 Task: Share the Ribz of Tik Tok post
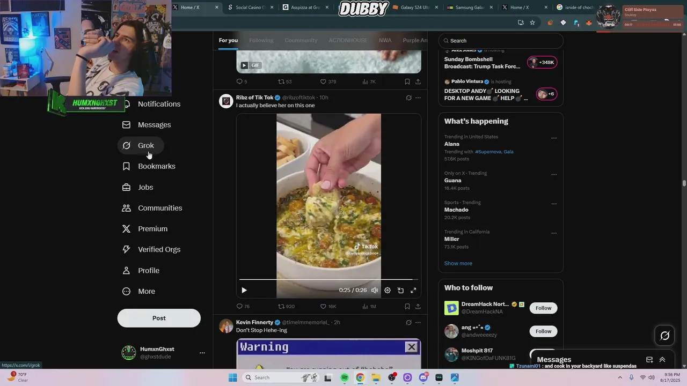(418, 306)
